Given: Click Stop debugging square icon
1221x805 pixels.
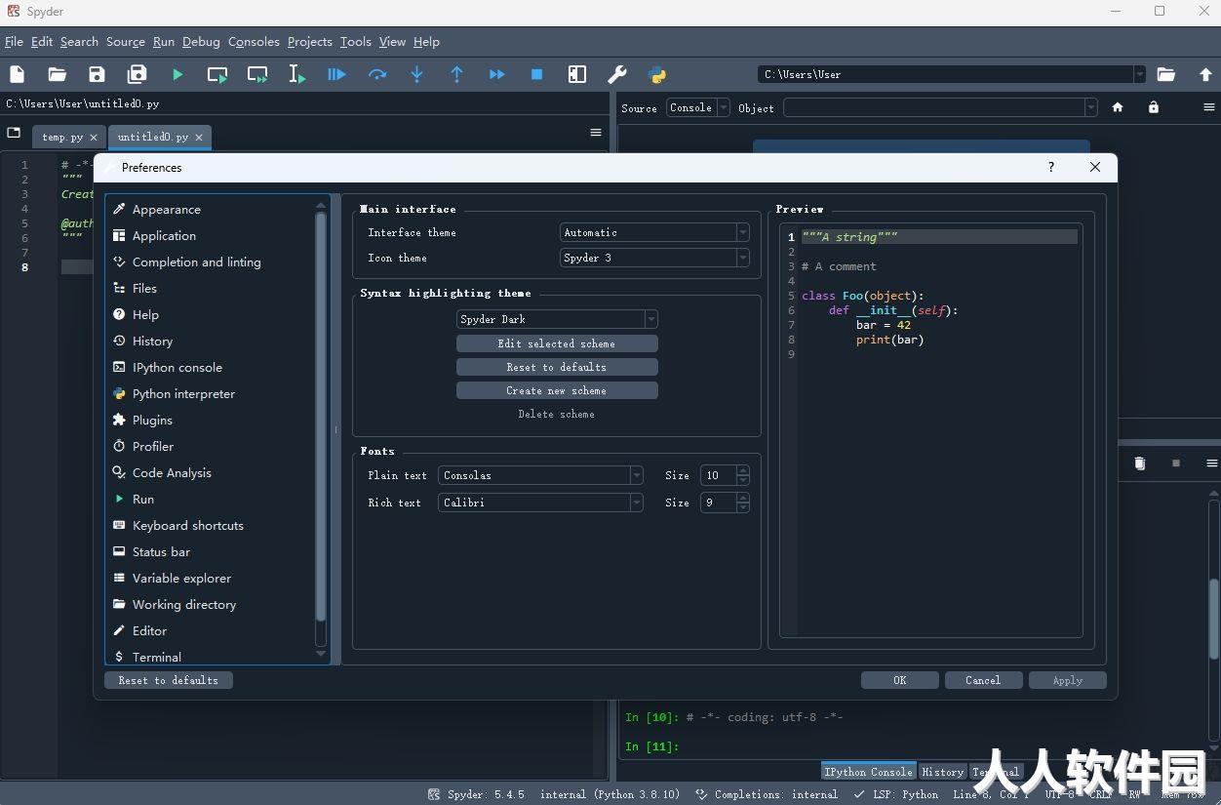Looking at the screenshot, I should (x=536, y=74).
